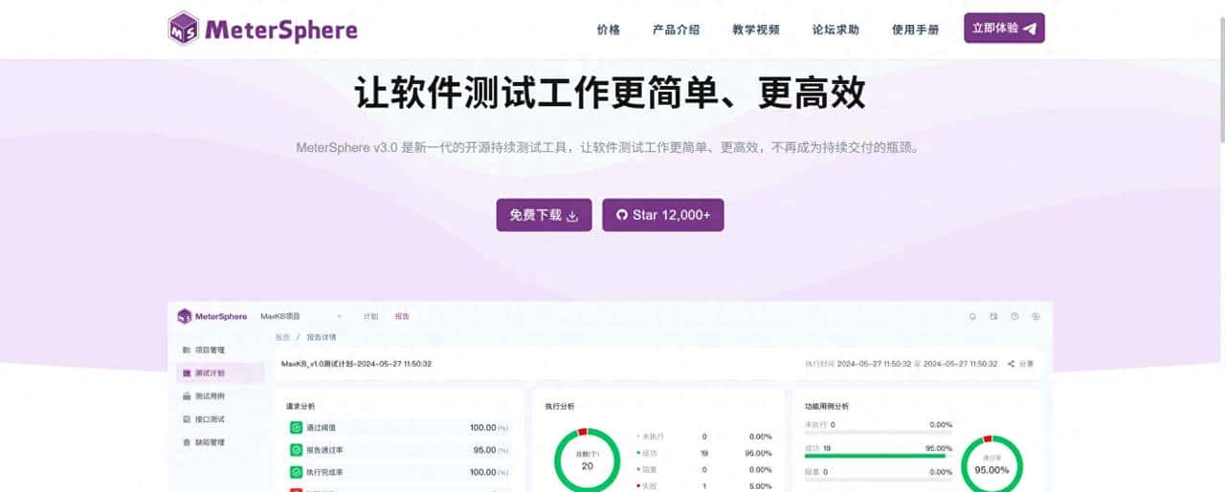Click the 执行分析 panel heading
The height and width of the screenshot is (492, 1225).
click(x=559, y=406)
